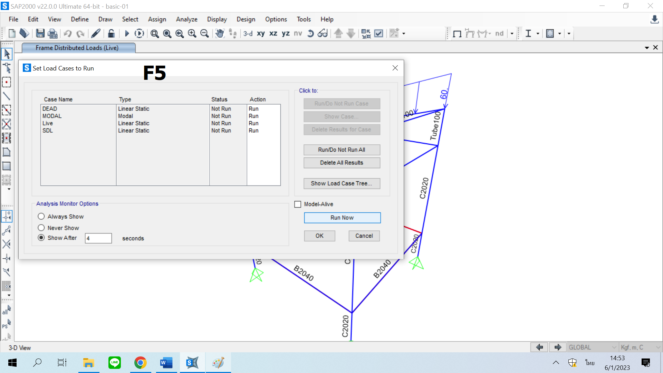Click the xz plane view button
Viewport: 663px width, 373px height.
click(x=273, y=34)
